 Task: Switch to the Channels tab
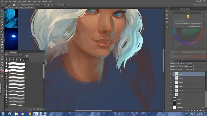[x=177, y=61]
